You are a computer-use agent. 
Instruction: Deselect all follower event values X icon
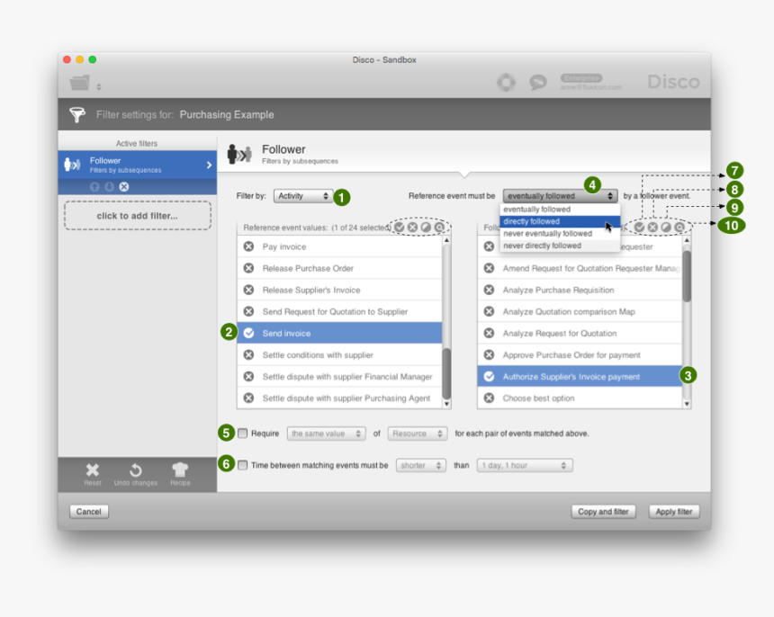coord(652,228)
